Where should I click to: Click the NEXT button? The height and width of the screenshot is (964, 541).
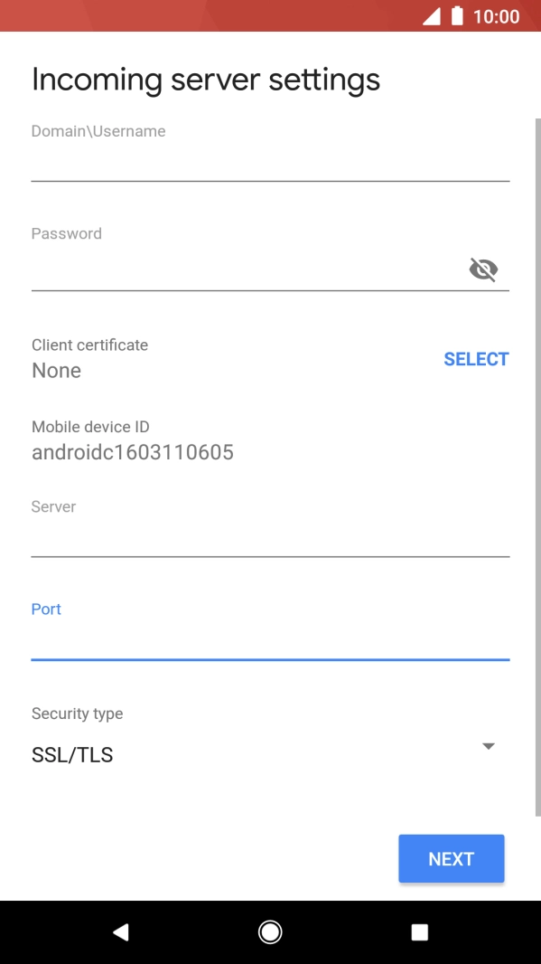pyautogui.click(x=452, y=858)
